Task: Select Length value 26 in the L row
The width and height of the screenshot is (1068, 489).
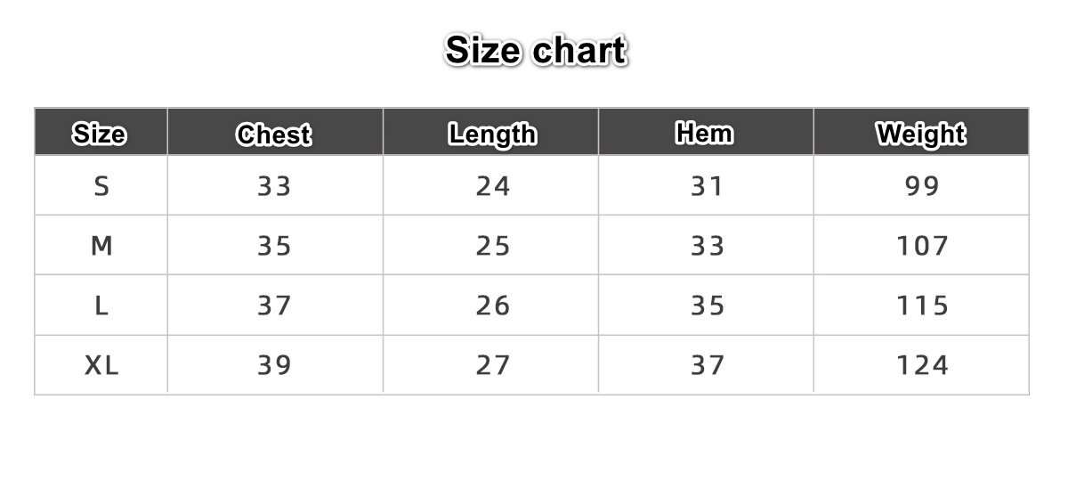Action: [492, 306]
